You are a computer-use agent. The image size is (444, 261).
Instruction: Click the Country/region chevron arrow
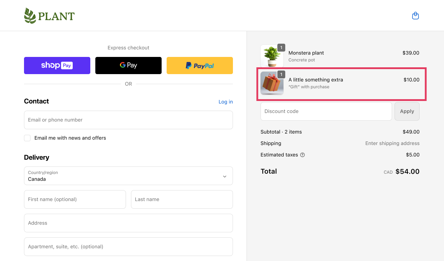[x=225, y=176]
